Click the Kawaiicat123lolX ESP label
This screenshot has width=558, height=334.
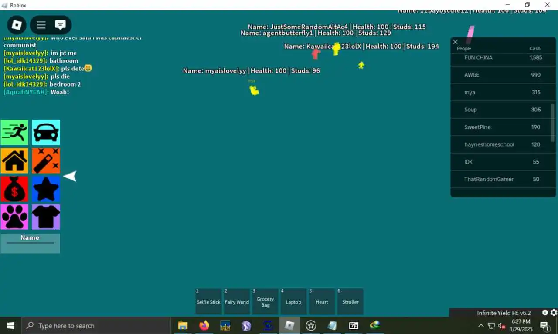(x=361, y=46)
